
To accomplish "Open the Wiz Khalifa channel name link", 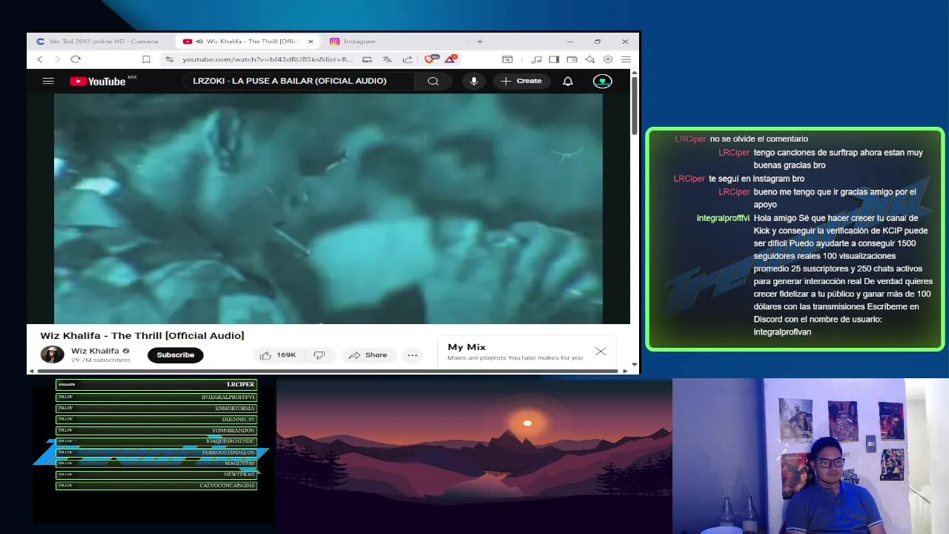I will (x=95, y=351).
